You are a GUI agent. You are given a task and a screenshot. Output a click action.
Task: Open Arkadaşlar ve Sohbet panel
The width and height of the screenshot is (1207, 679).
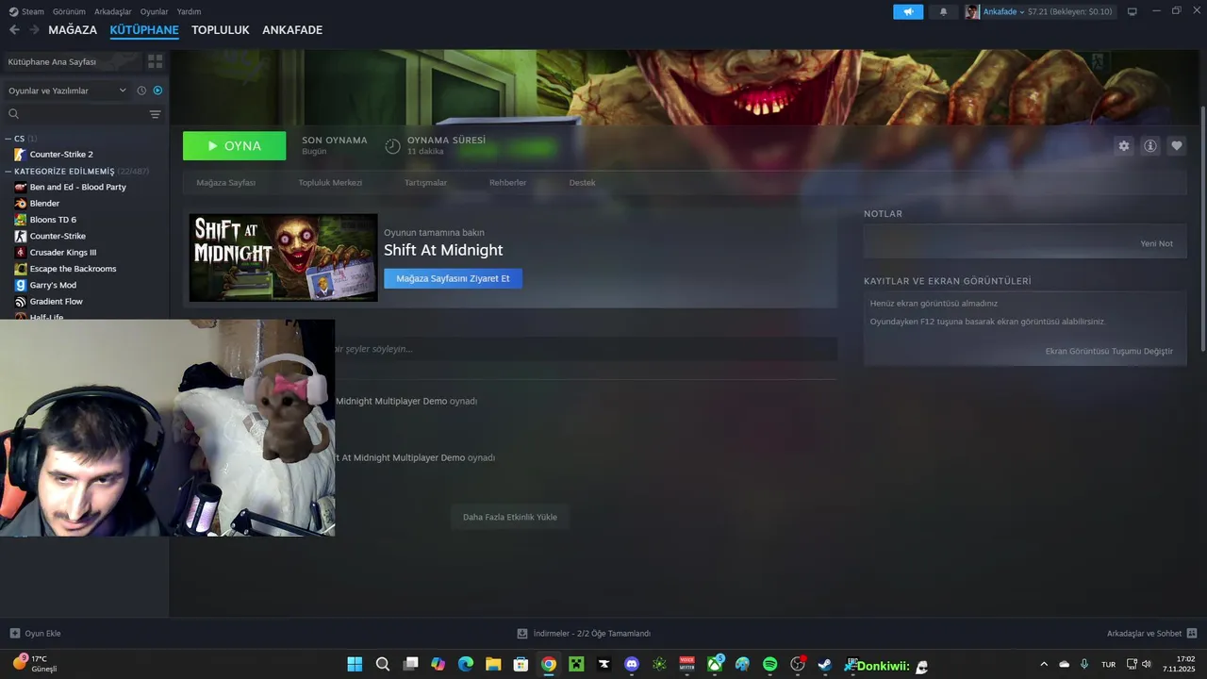[x=1151, y=634]
